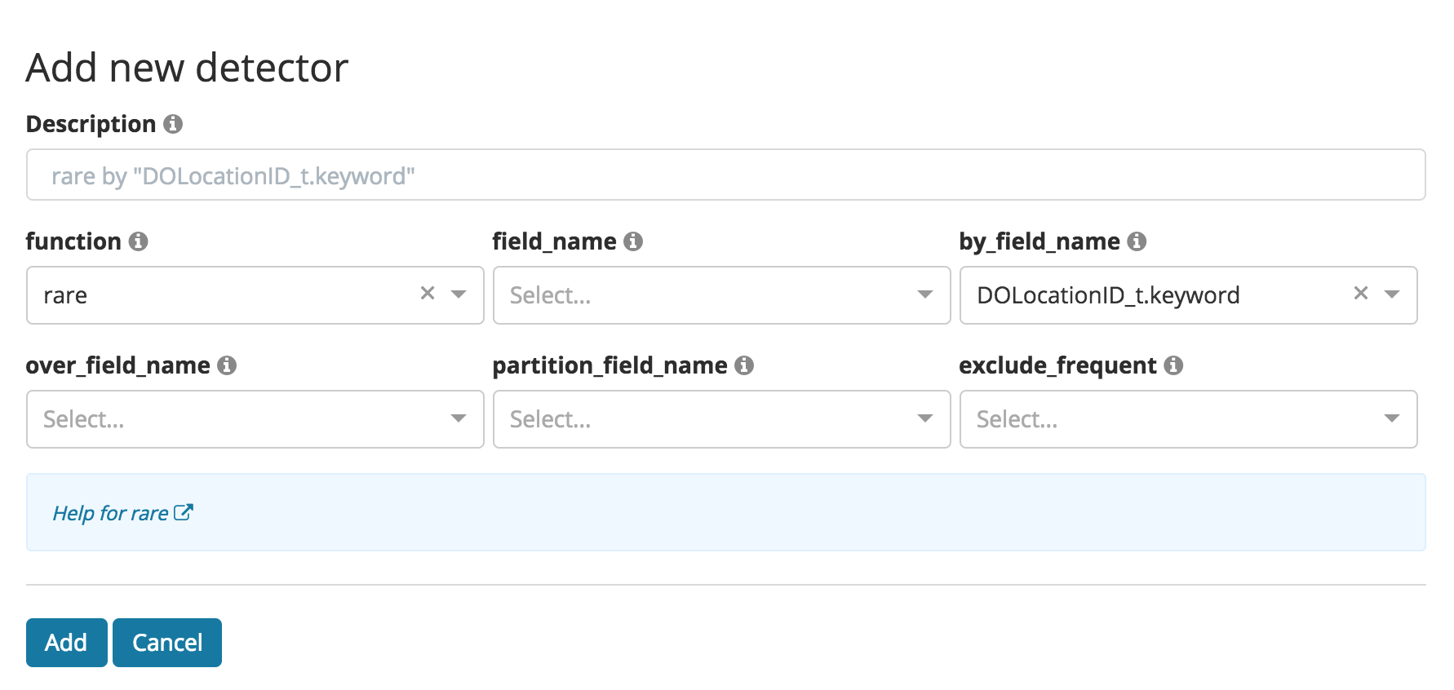Click the Add button
1454x690 pixels.
pyautogui.click(x=66, y=643)
